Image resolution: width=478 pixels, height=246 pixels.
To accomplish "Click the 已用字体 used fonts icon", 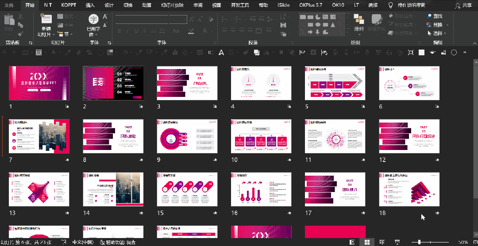I will click(x=93, y=19).
